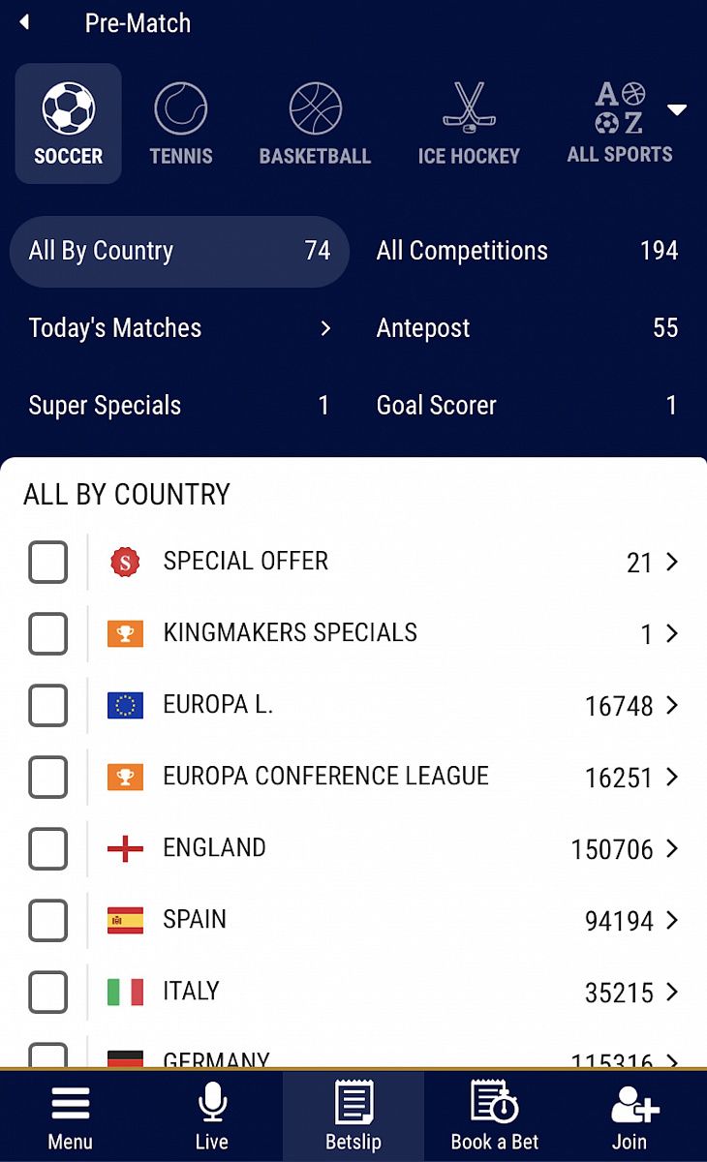Tap the back arrow beside Pre-Match
Image resolution: width=707 pixels, height=1162 pixels.
pyautogui.click(x=24, y=22)
